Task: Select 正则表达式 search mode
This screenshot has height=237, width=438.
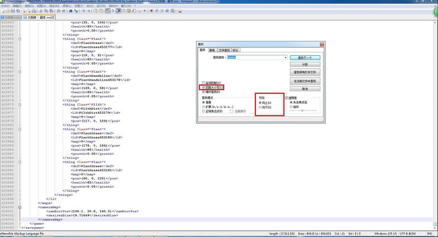Action: pyautogui.click(x=204, y=111)
